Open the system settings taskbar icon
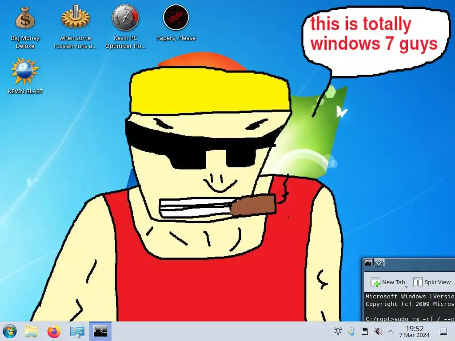Screen dimensions: 455x341 [77, 331]
